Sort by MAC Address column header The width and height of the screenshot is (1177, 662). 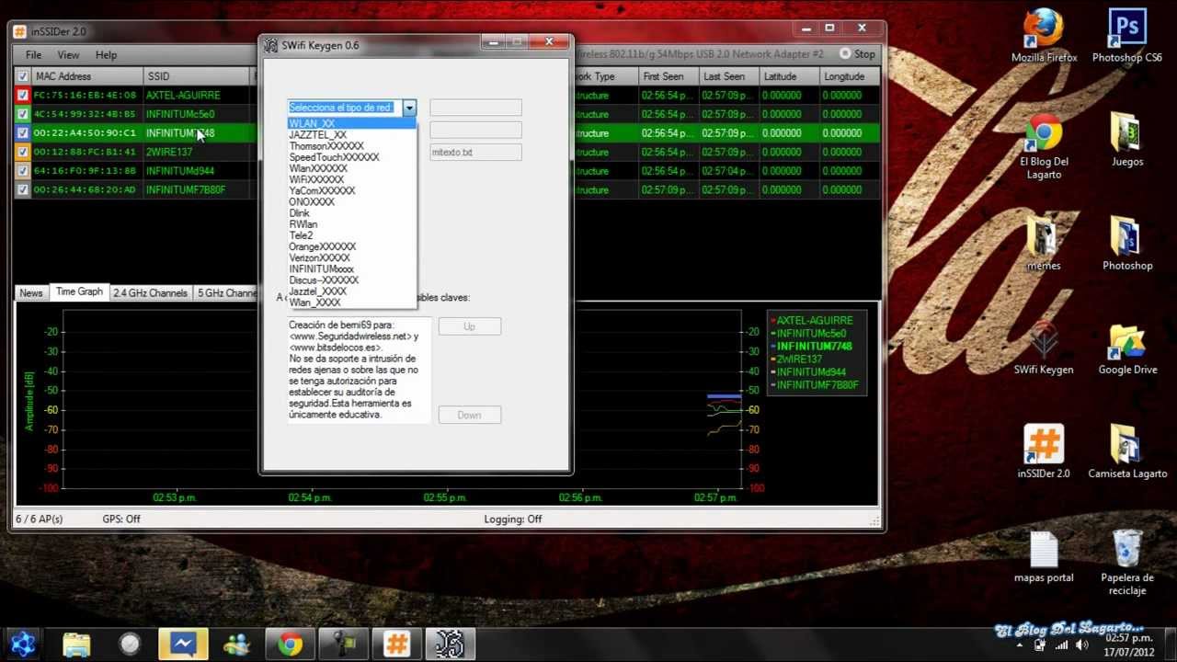click(x=86, y=76)
